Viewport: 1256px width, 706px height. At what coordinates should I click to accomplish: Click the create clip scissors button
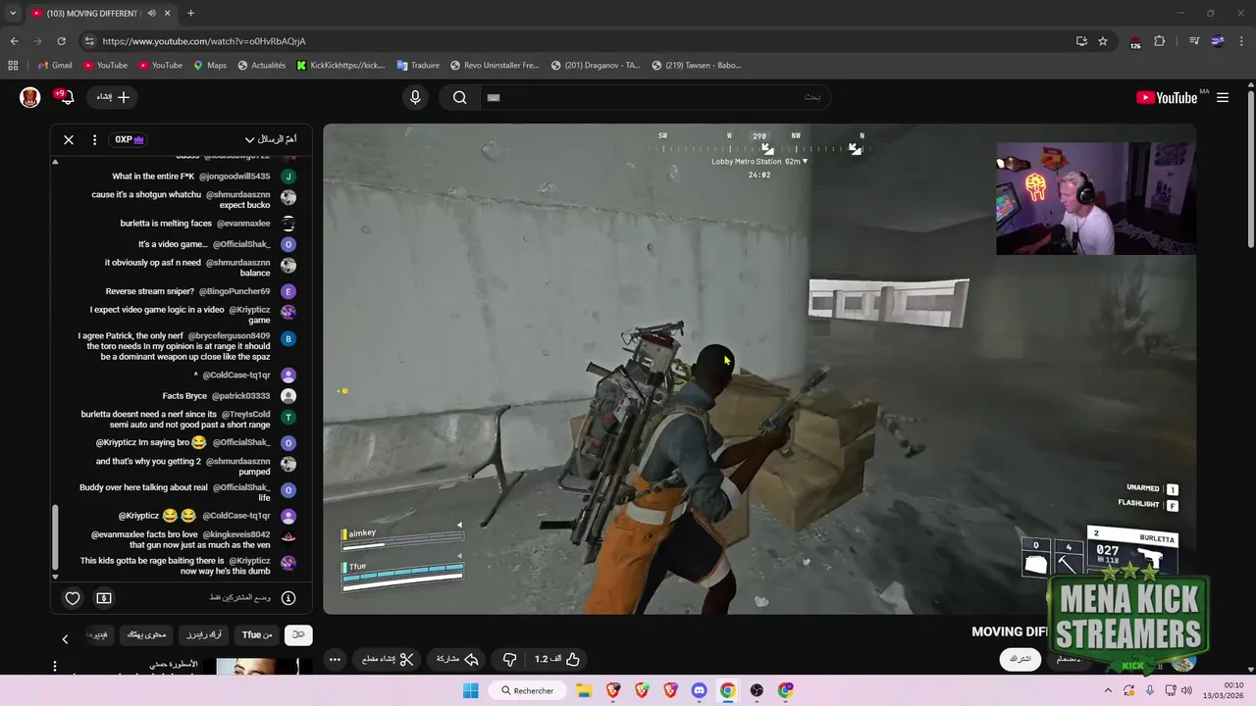(389, 659)
